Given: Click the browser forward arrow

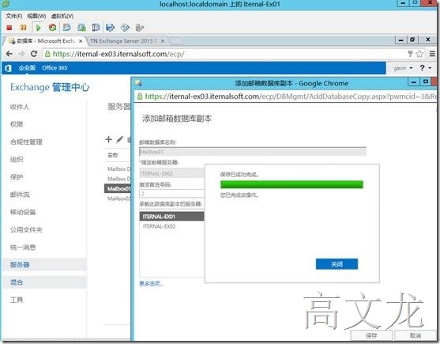Looking at the screenshot, I should pyautogui.click(x=21, y=54).
